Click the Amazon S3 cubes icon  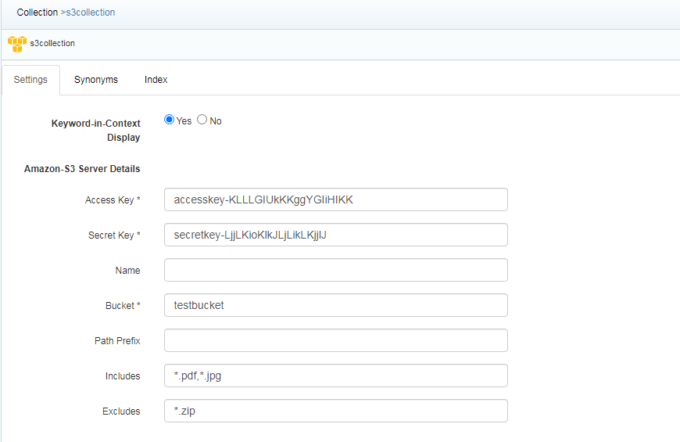click(x=17, y=44)
